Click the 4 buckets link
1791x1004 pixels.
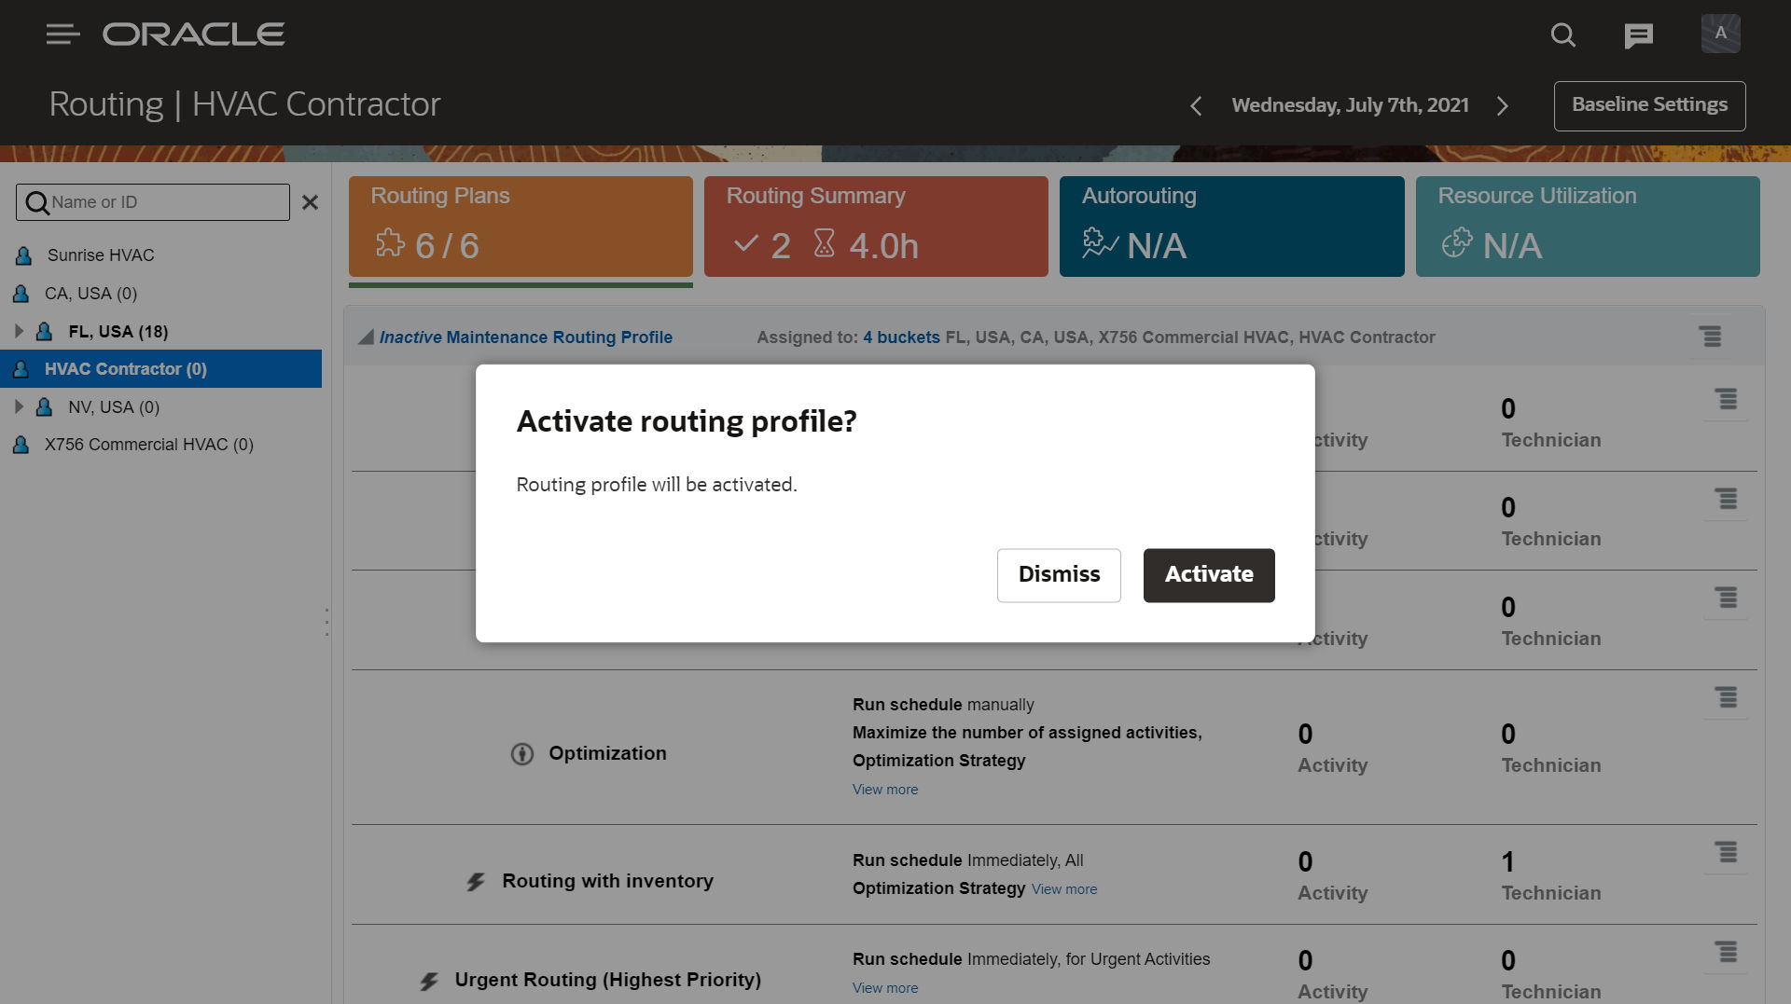tap(901, 337)
